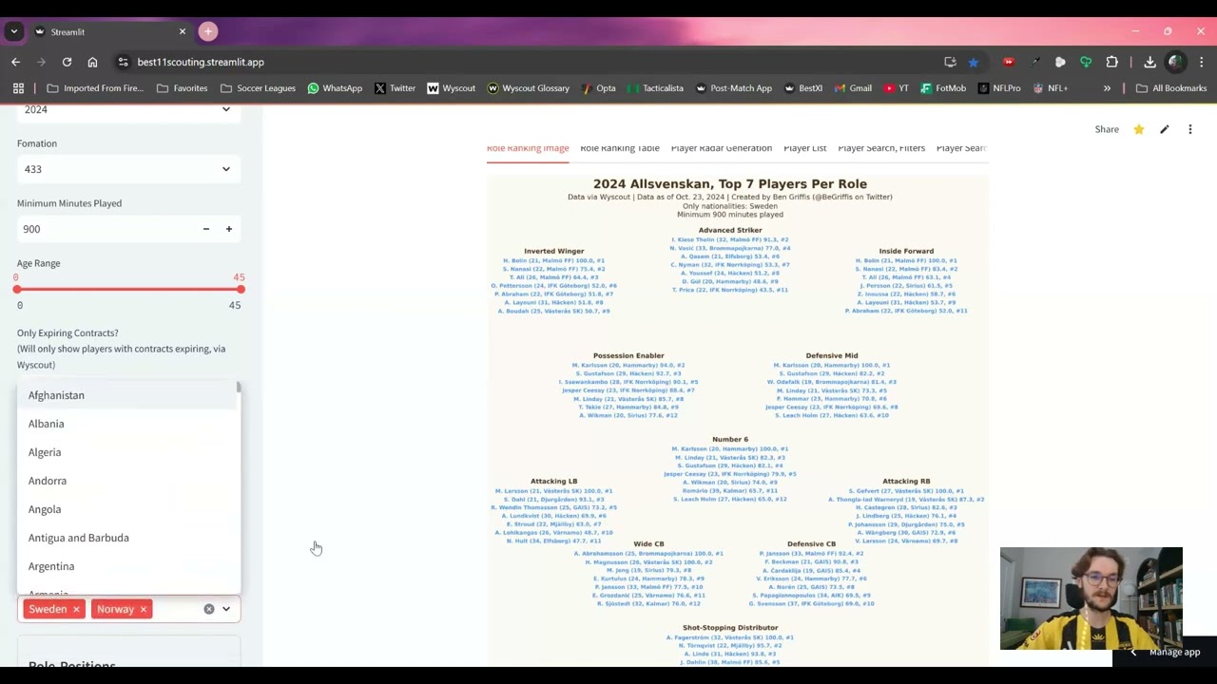The image size is (1217, 684).
Task: Open the apps grid in bookmarks bar
Action: coord(18,88)
